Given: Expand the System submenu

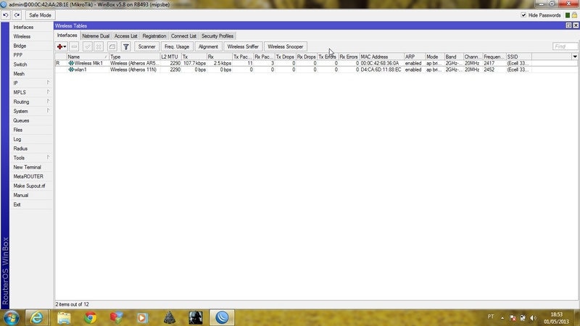Looking at the screenshot, I should click(x=48, y=111).
